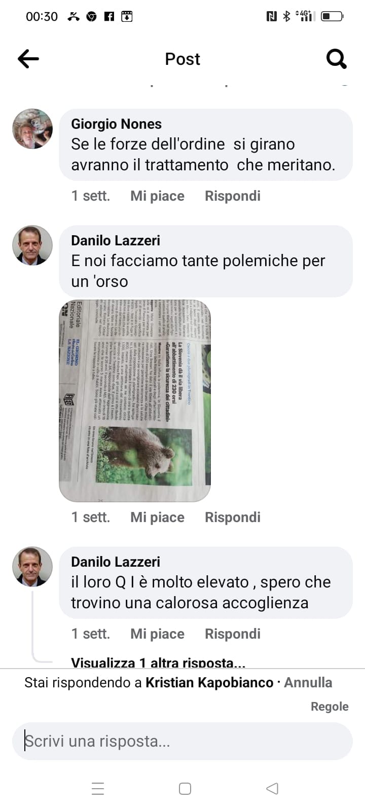Tap the battery icon in the status bar
Screen dimensions: 365x811
click(332, 17)
